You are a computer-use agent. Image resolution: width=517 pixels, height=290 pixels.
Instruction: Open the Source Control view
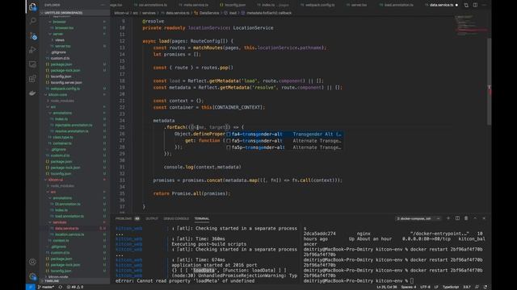[32, 35]
